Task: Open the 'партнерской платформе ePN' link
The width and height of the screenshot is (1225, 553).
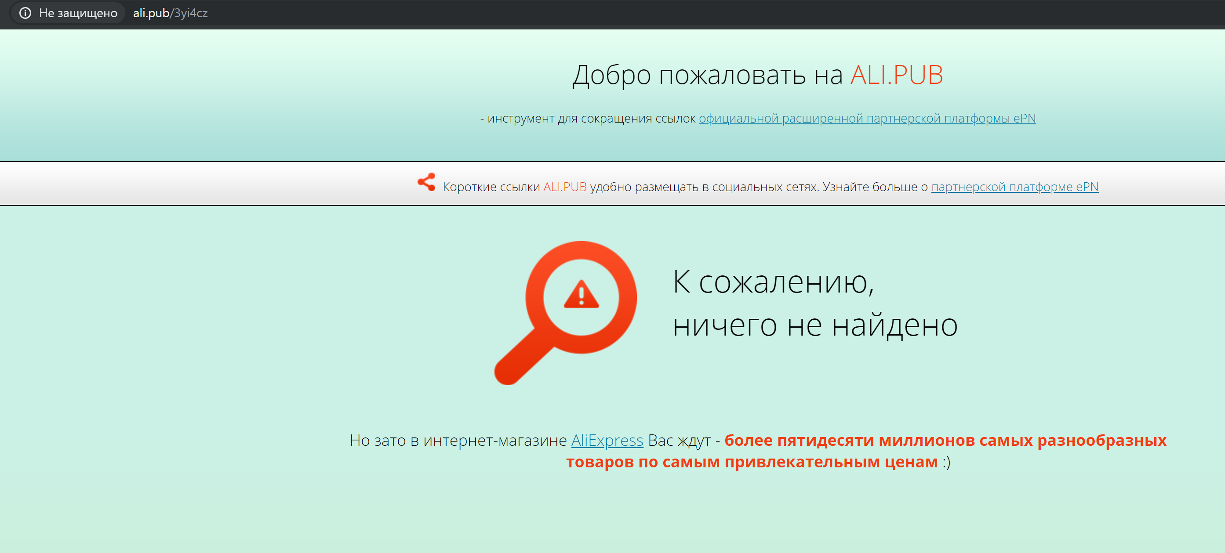Action: click(x=1014, y=187)
